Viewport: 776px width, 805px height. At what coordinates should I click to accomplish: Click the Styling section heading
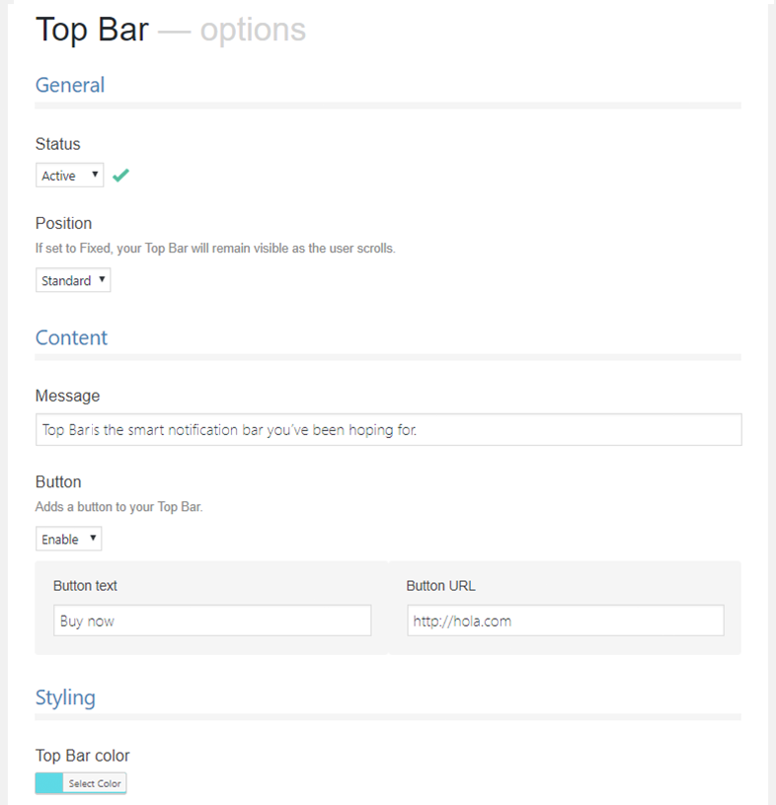point(65,697)
